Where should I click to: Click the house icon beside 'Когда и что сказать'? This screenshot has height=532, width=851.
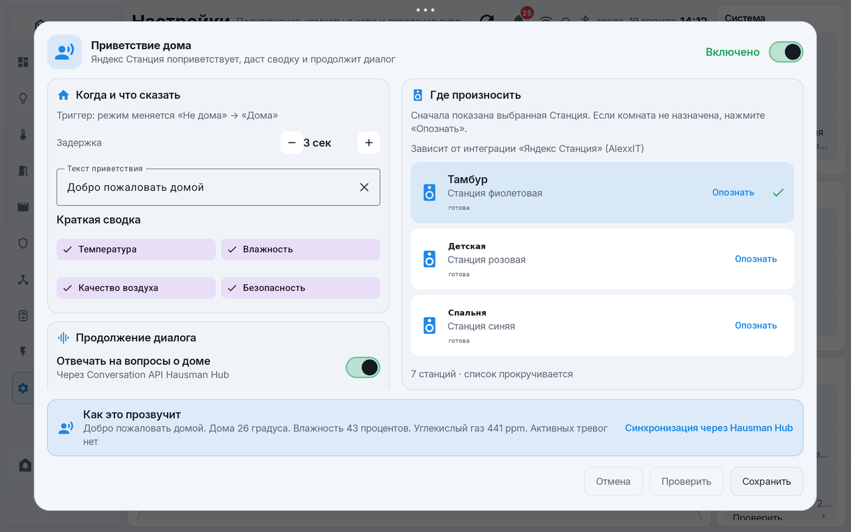coord(64,95)
